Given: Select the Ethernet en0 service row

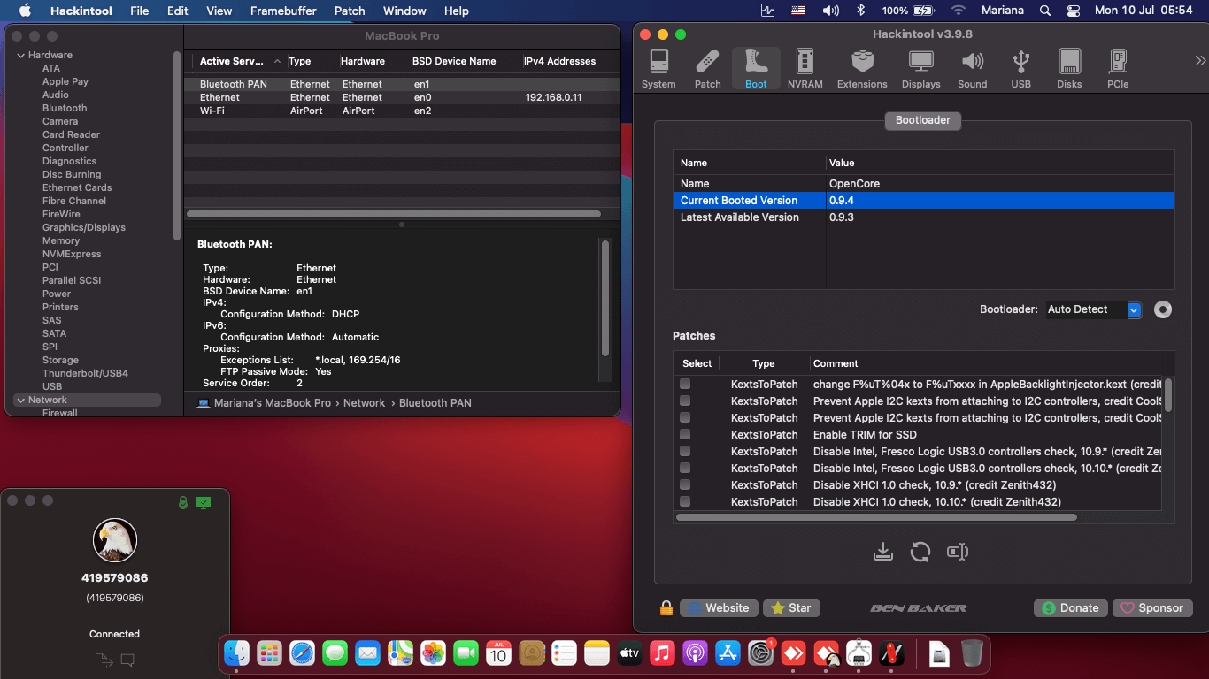Looking at the screenshot, I should [x=402, y=97].
